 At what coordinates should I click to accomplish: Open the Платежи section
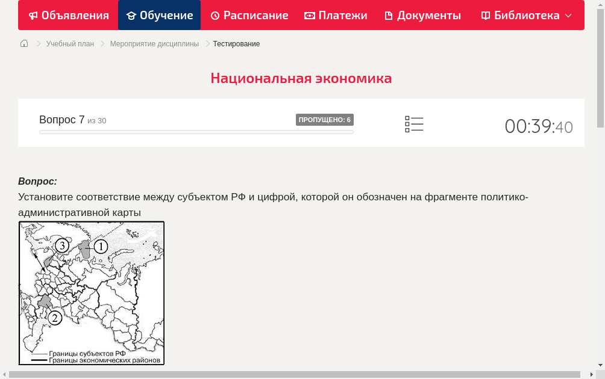(336, 15)
